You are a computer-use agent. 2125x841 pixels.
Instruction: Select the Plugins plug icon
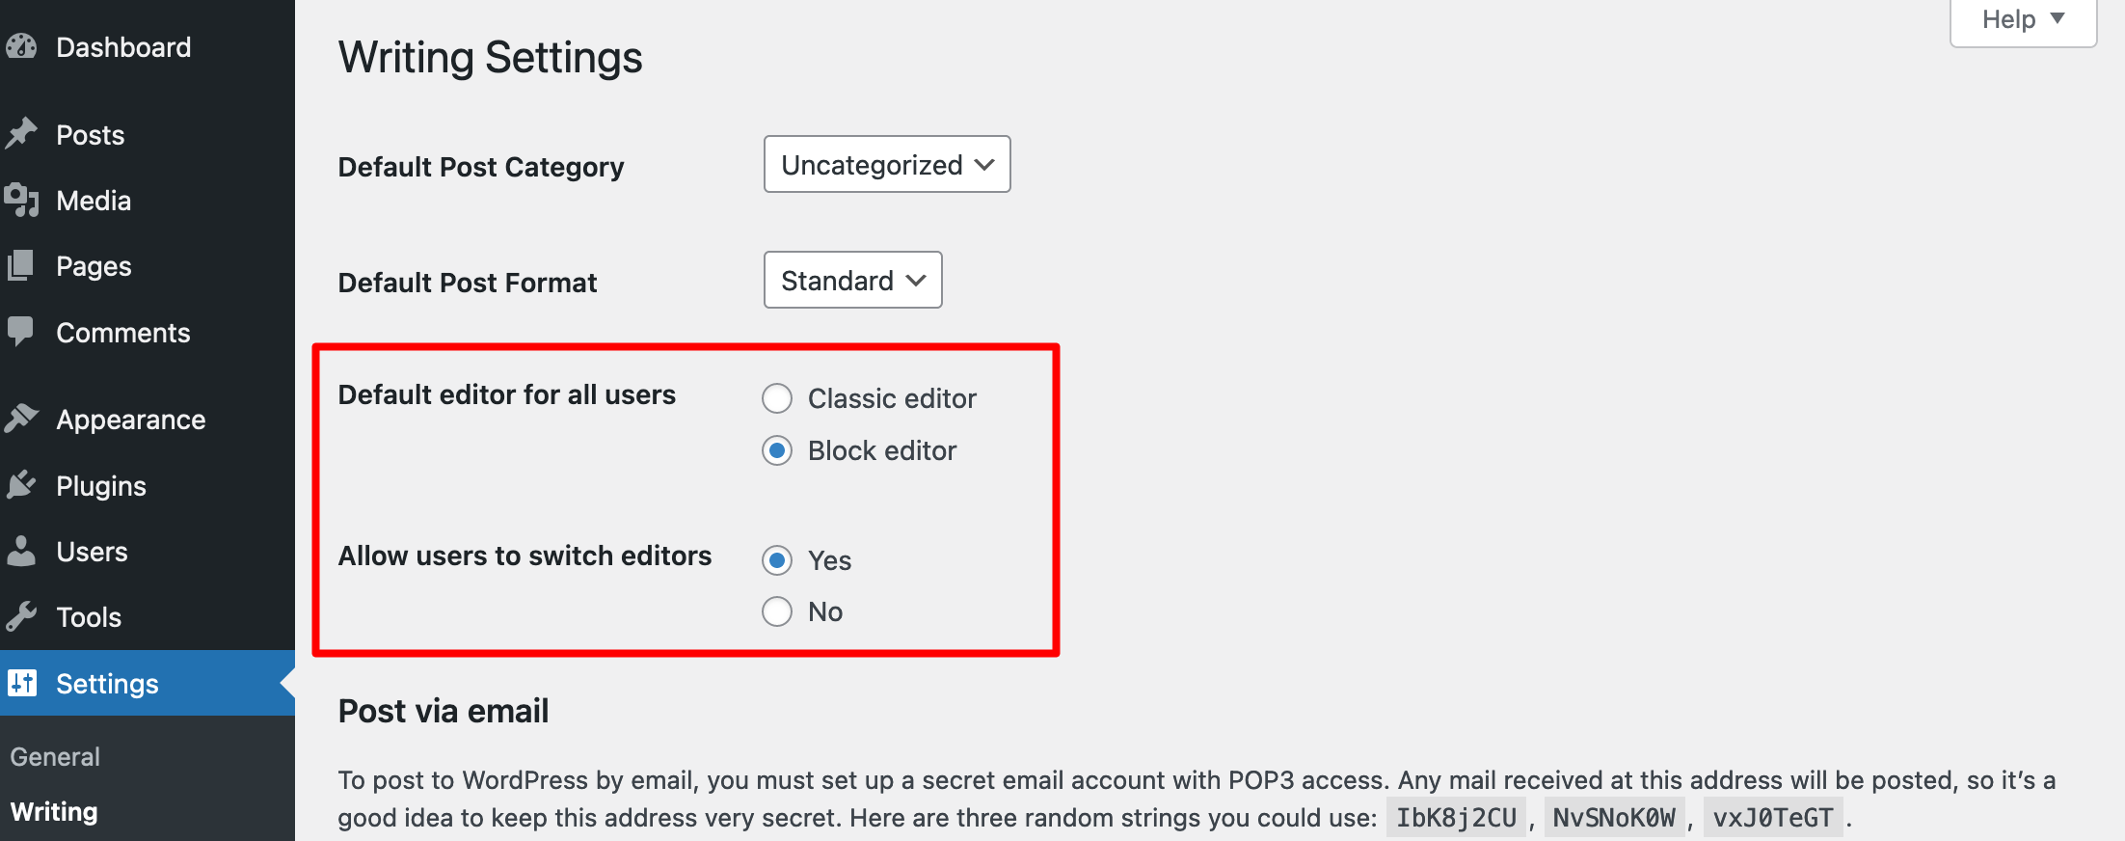click(22, 484)
